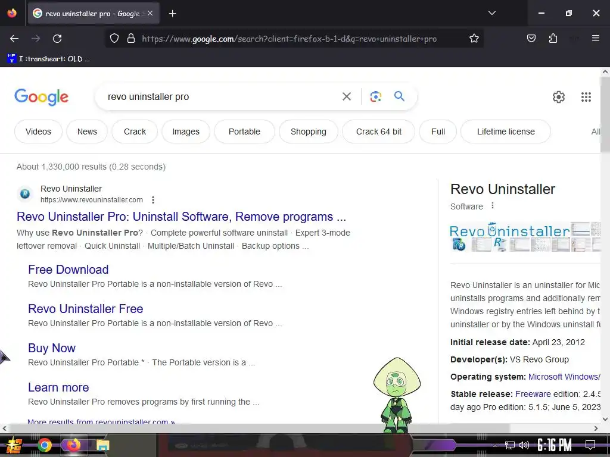
Task: Go to Google home via the logo
Action: tap(41, 97)
